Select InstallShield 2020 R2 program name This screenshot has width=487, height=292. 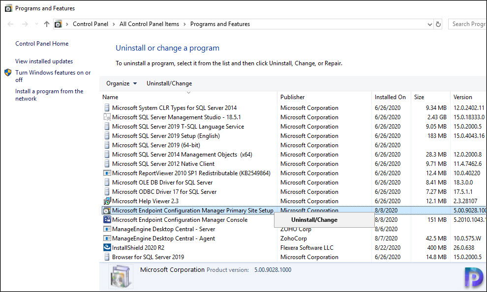pos(138,248)
